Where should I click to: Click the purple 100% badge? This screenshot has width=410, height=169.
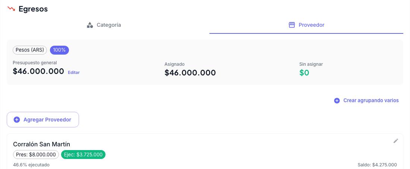pos(59,50)
